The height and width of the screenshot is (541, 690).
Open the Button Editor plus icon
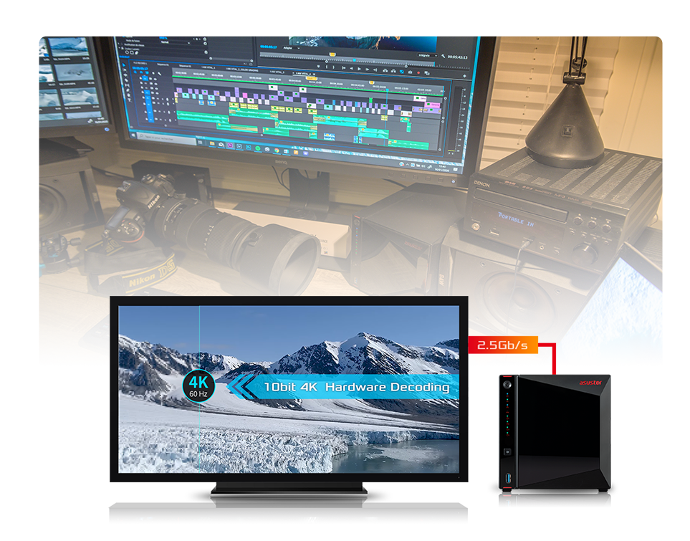(x=465, y=76)
